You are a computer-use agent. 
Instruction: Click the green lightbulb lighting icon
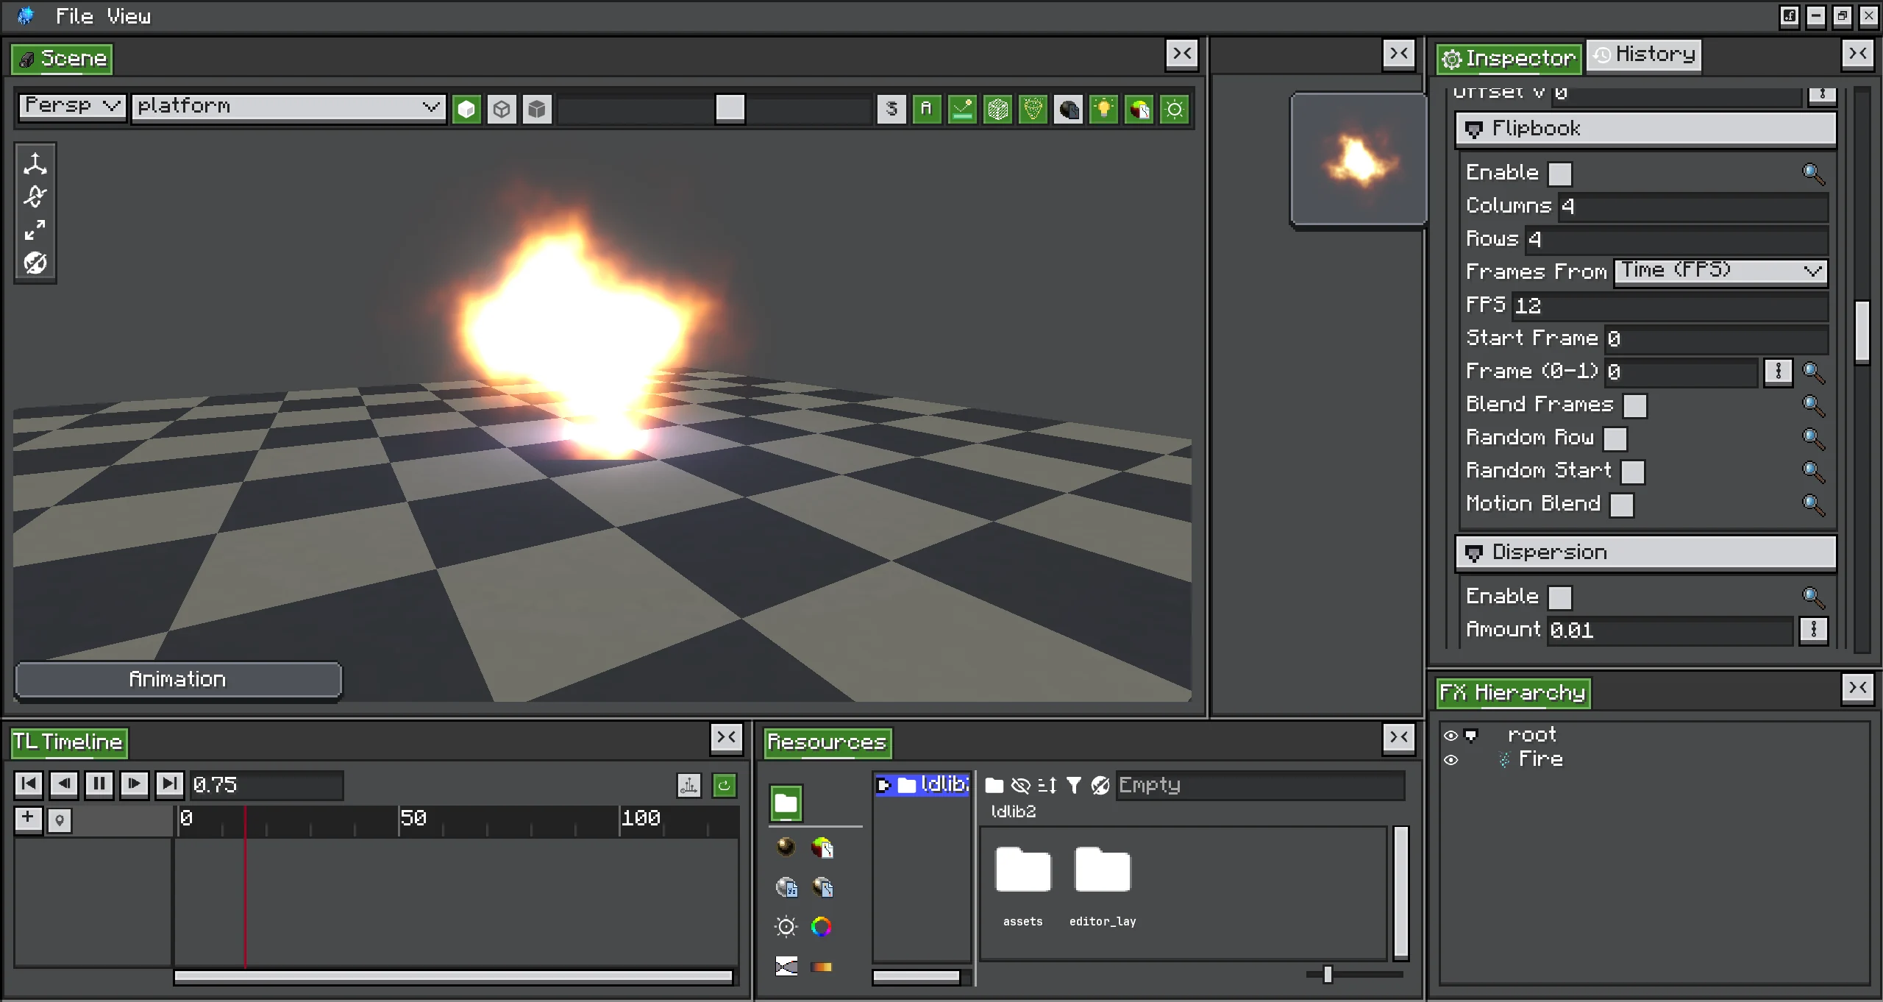(x=1103, y=110)
